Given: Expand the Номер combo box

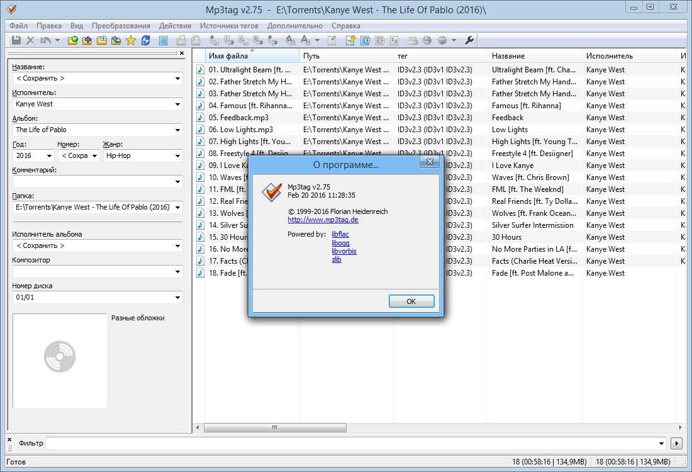Looking at the screenshot, I should click(x=94, y=156).
